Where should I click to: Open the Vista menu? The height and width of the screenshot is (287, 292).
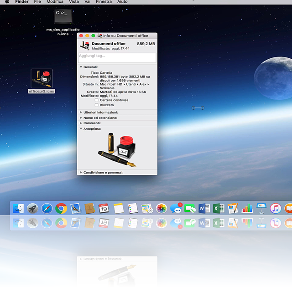point(74,2)
